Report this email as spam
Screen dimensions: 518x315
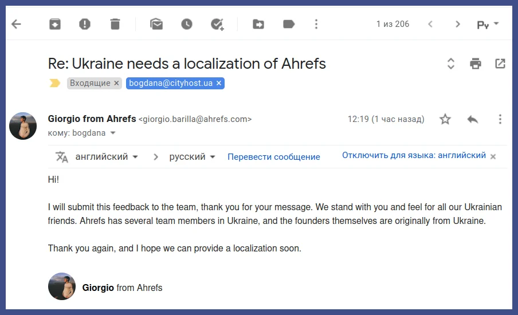click(85, 24)
